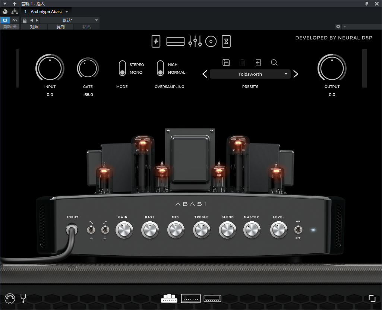Click the sidechain icon

pyautogui.click(x=15, y=20)
